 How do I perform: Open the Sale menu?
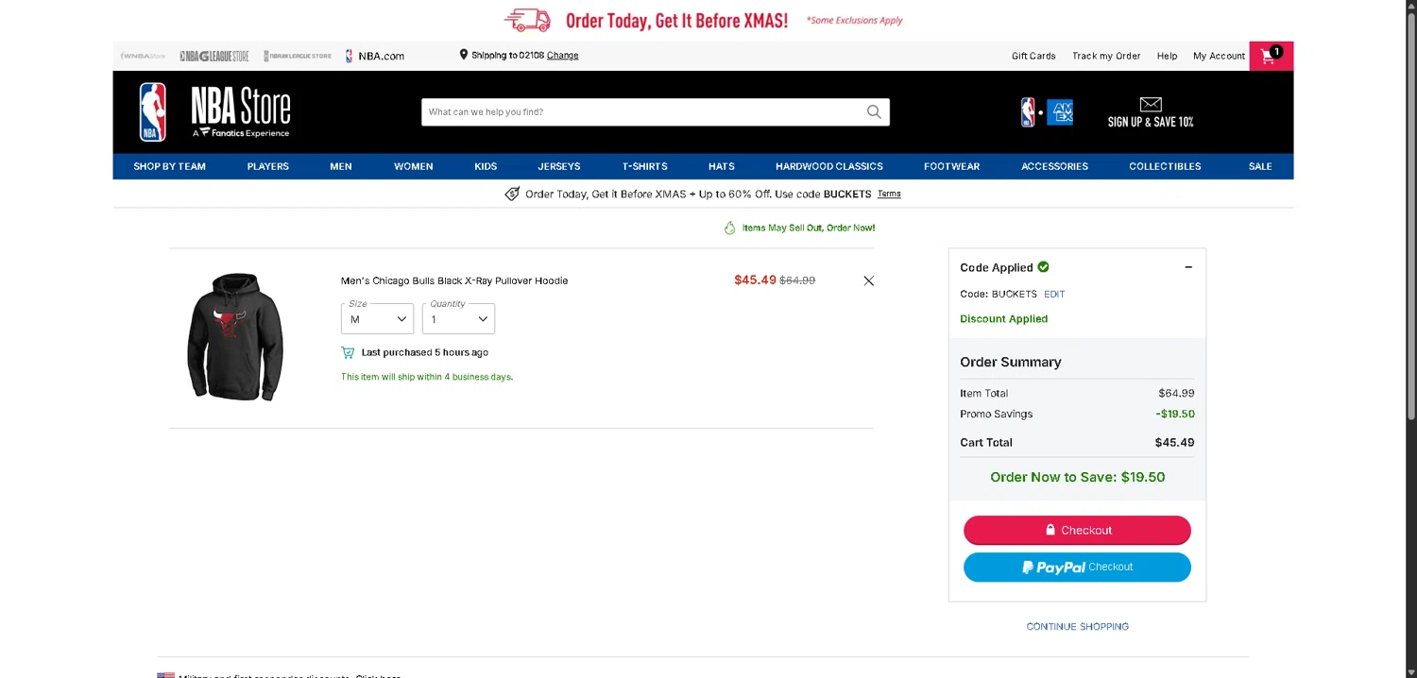point(1260,166)
